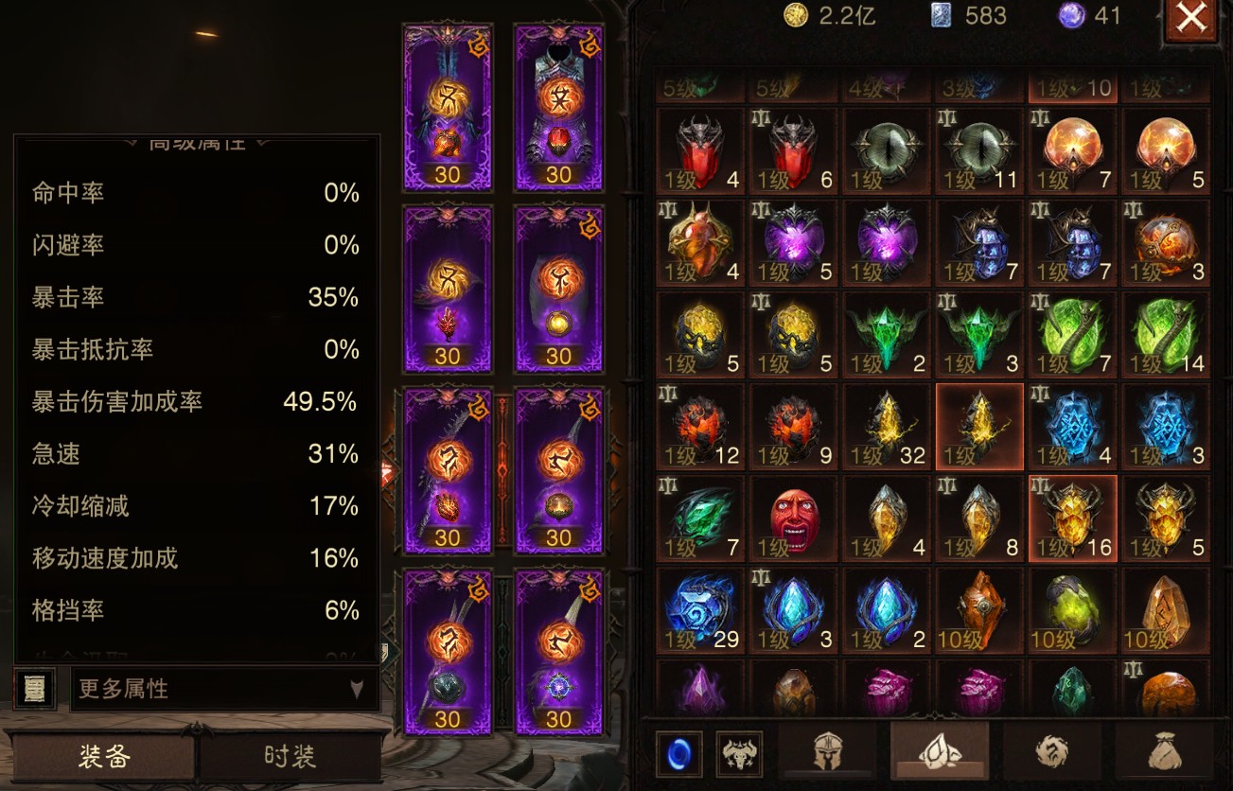Click the 暴击伤害加成率 stat row
1233x791 pixels.
pyautogui.click(x=196, y=402)
